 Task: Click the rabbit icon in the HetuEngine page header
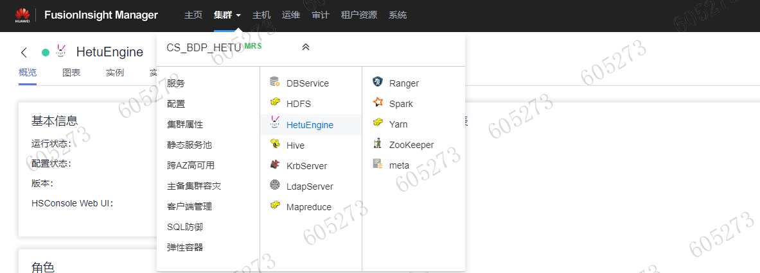point(62,52)
